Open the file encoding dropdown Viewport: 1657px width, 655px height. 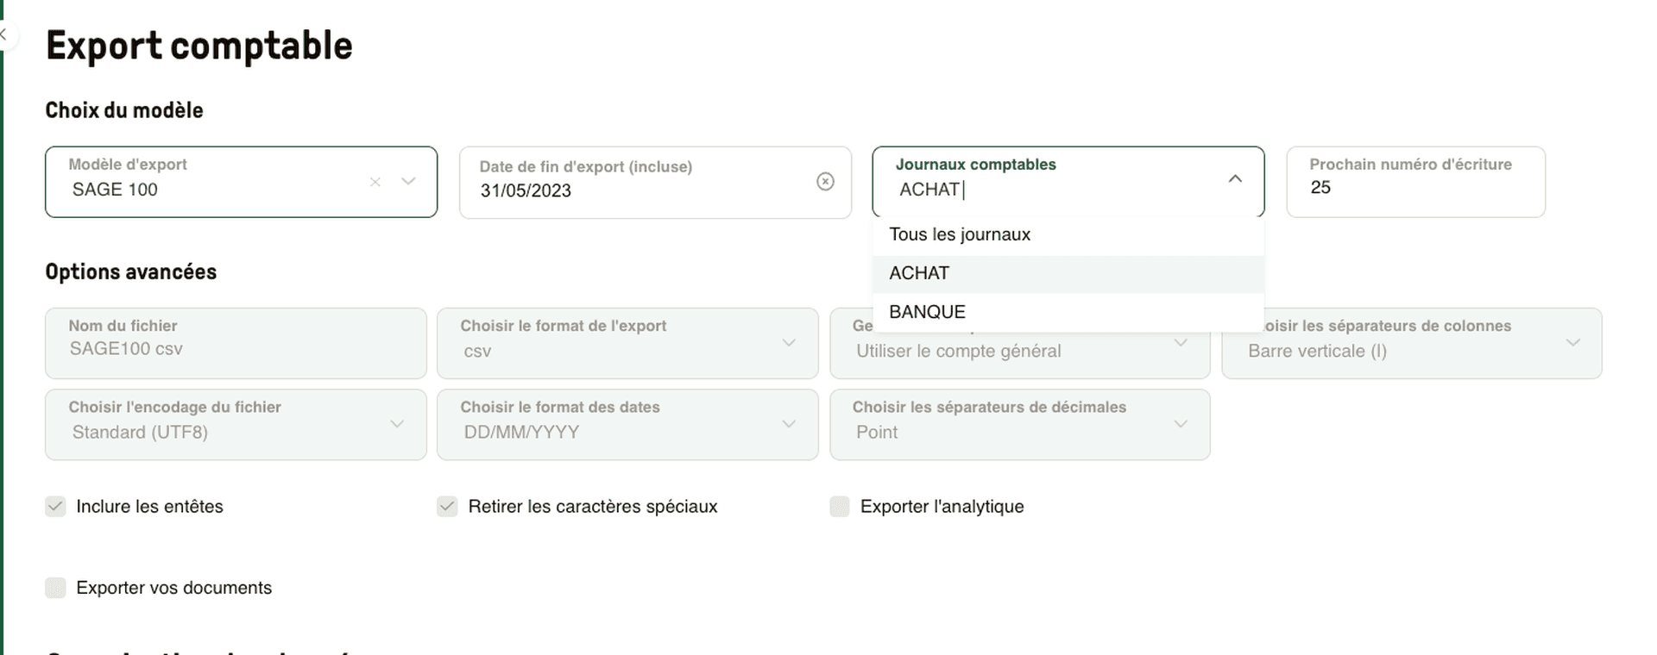click(x=236, y=424)
